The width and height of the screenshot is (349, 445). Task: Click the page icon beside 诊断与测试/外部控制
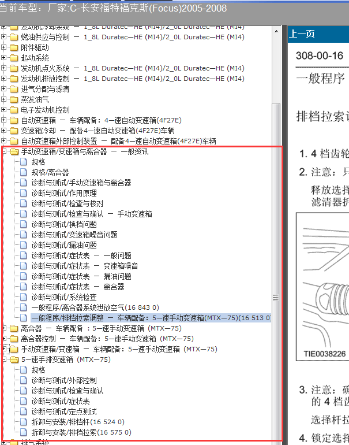tap(24, 380)
